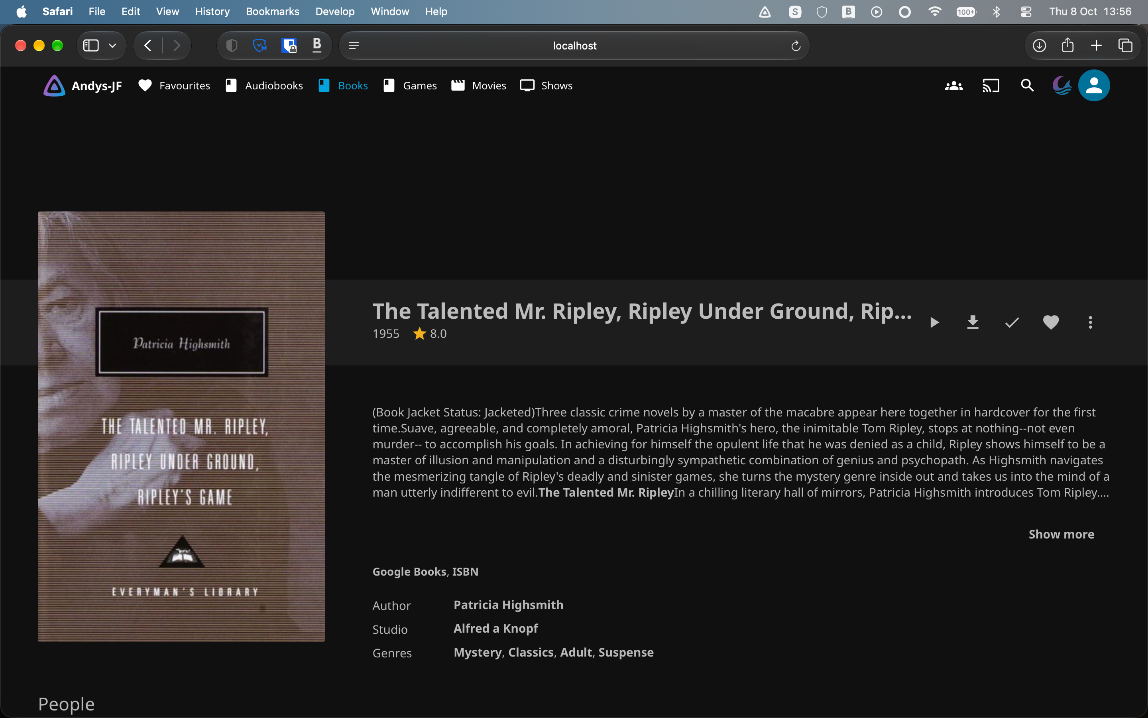Expand the Safari sidebar dropdown arrow

[x=112, y=45]
